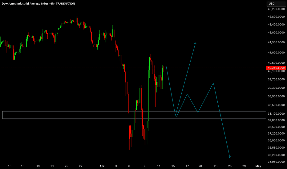Click the 41,500.0000 price axis label
This screenshot has height=169, width=287.
(x=276, y=42)
